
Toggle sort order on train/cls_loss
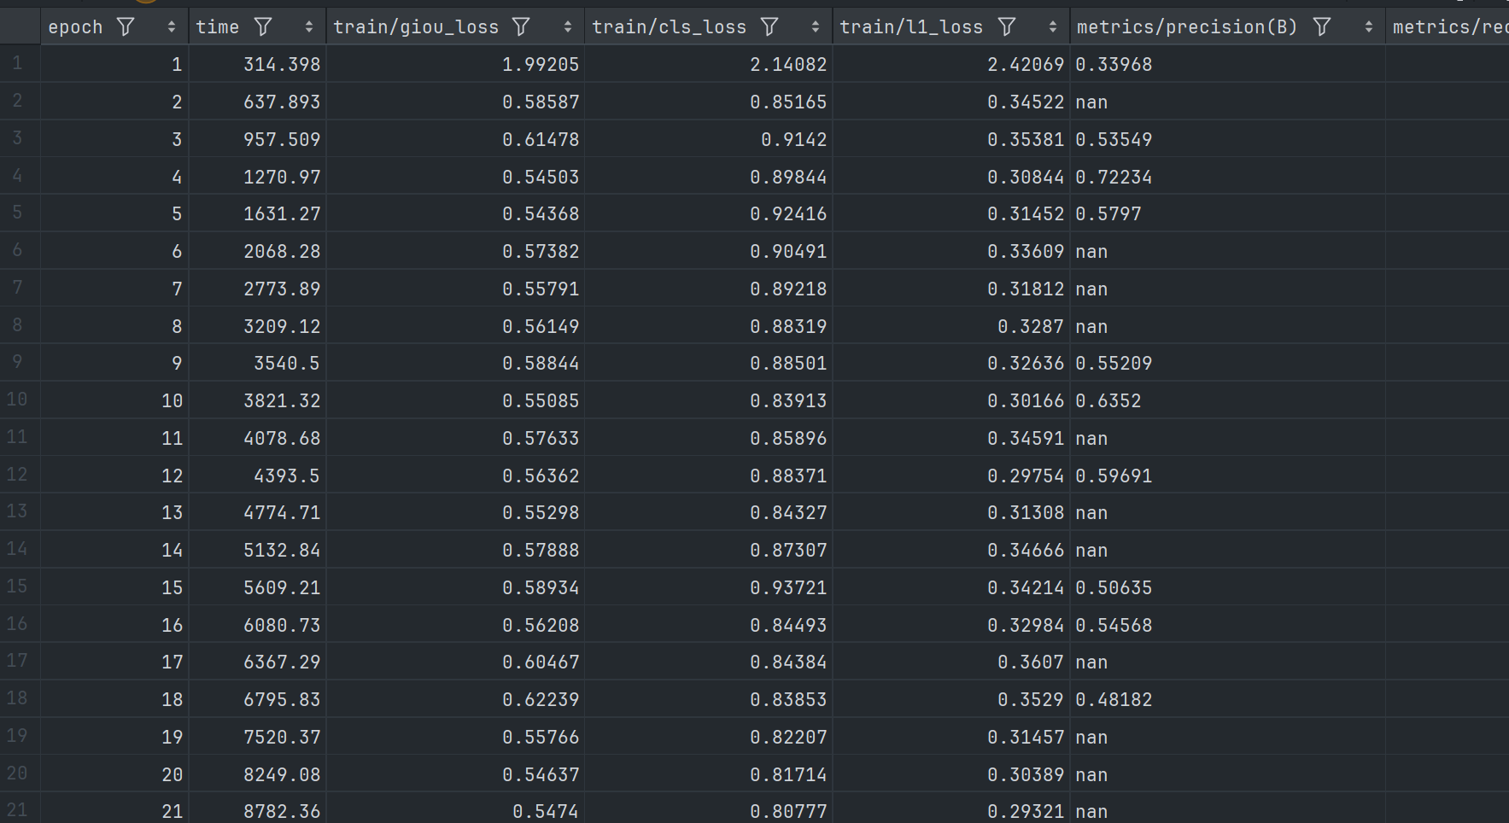point(816,27)
